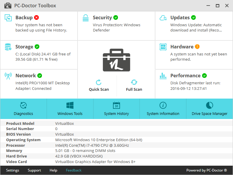The image size is (233, 175).
Task: Click the Quick Scan circular arrow icon
Action: click(x=99, y=82)
